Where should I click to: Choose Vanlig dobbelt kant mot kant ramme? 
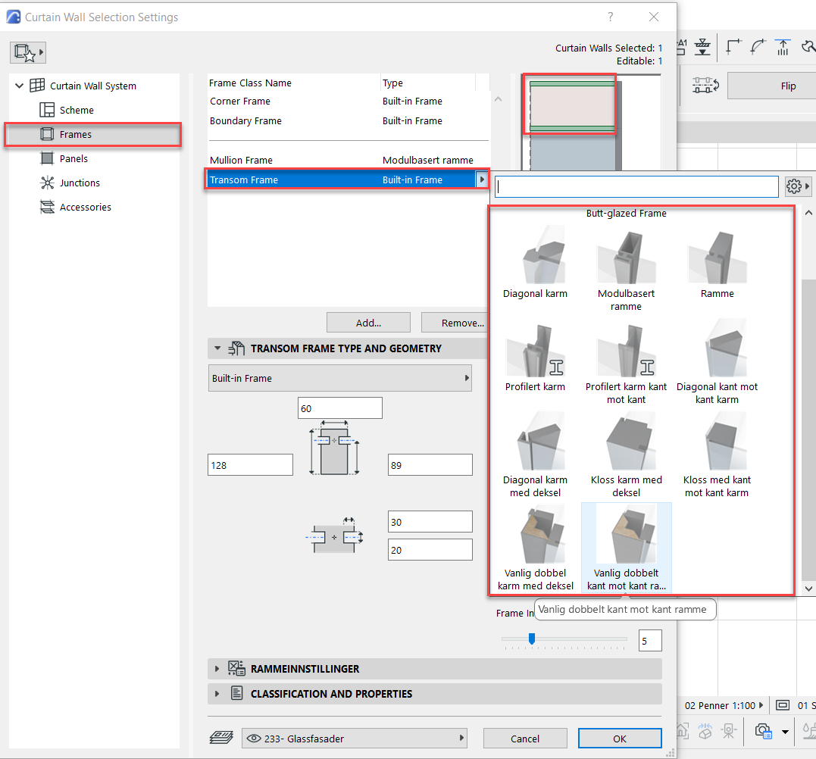[626, 548]
